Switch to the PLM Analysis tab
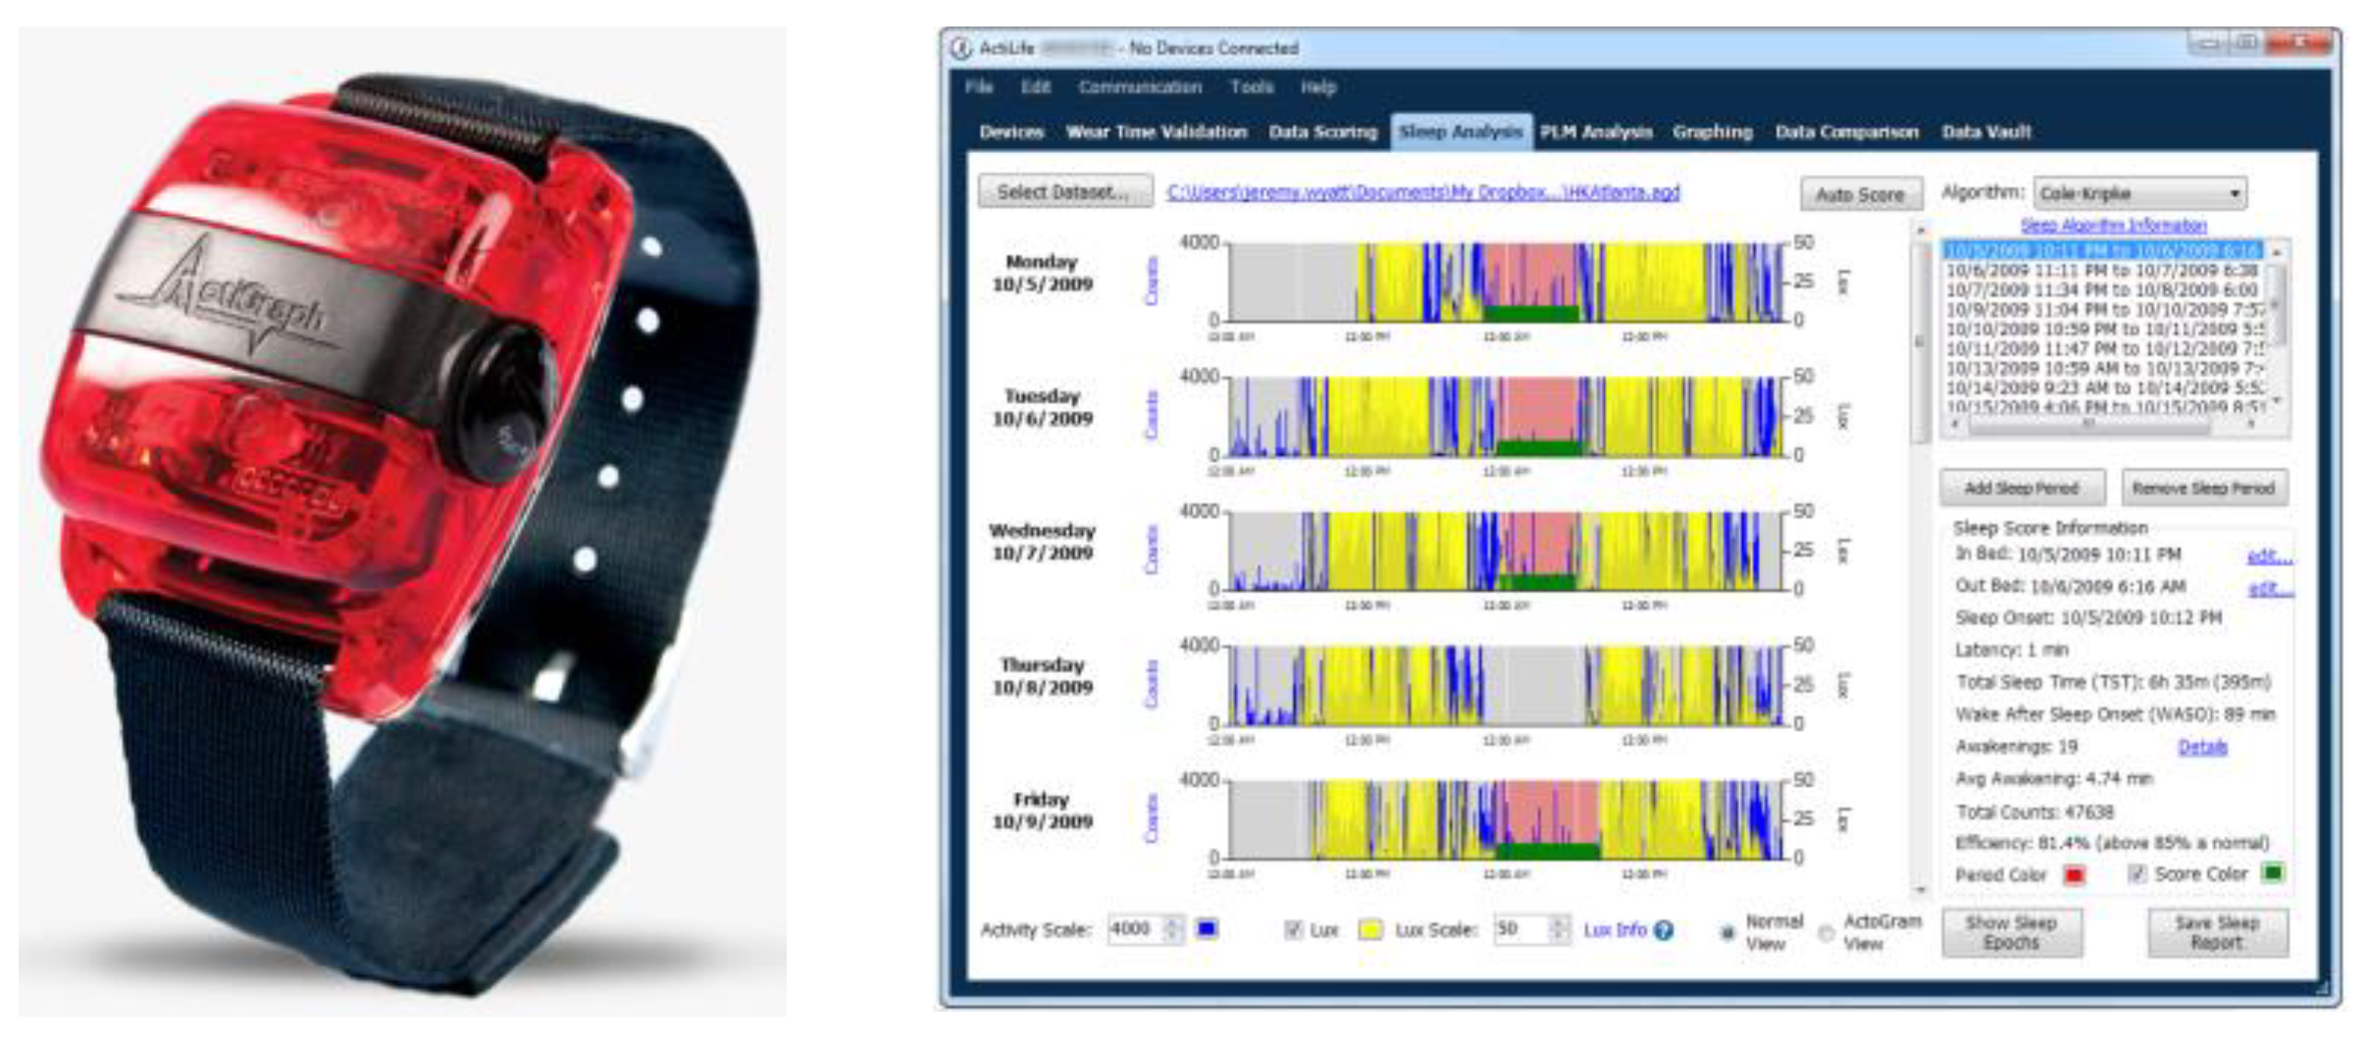 click(x=1595, y=131)
